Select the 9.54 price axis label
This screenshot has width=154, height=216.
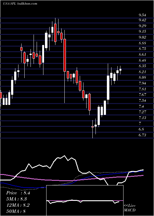tap(142, 15)
